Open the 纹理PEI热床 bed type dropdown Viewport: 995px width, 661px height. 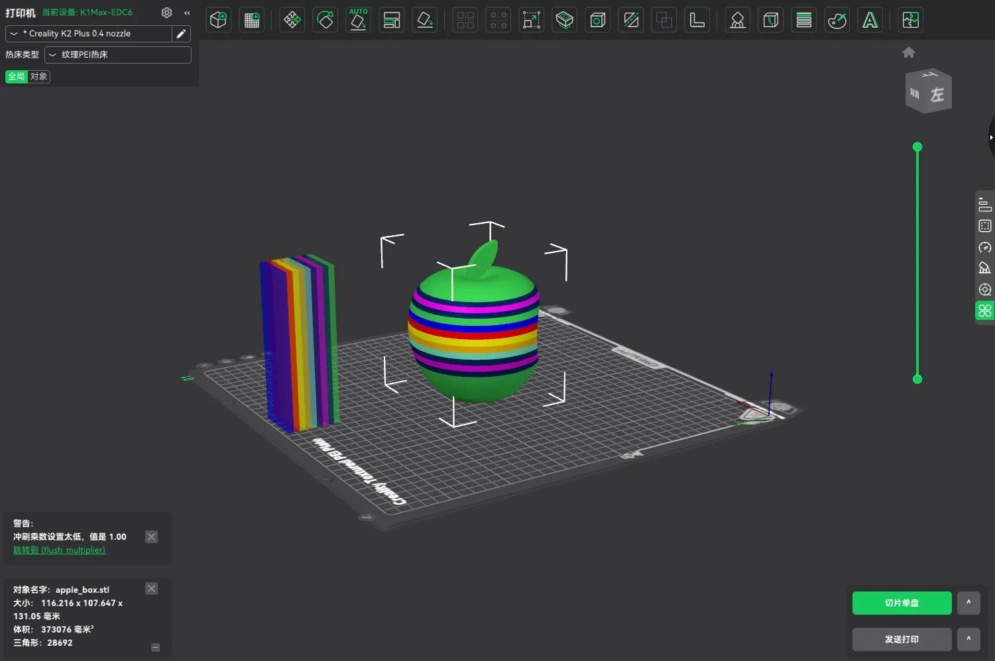118,55
